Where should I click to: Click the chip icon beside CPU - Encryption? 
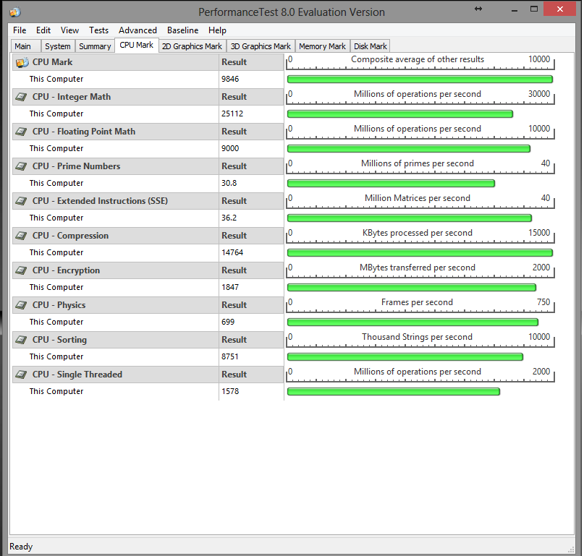21,270
